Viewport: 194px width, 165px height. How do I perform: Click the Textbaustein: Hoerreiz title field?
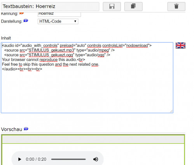point(50,6)
